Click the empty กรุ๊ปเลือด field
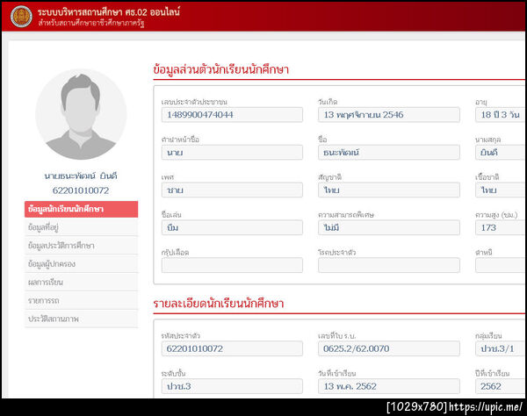The width and height of the screenshot is (527, 416). point(232,265)
